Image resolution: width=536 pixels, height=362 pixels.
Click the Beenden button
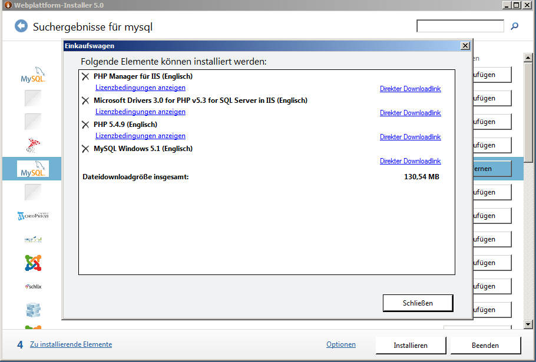(x=485, y=346)
